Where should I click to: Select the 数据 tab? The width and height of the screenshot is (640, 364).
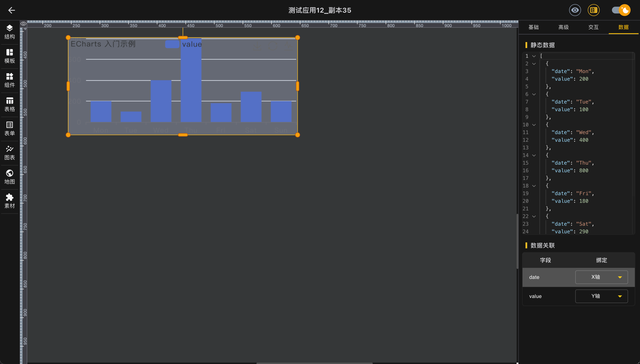pyautogui.click(x=623, y=27)
